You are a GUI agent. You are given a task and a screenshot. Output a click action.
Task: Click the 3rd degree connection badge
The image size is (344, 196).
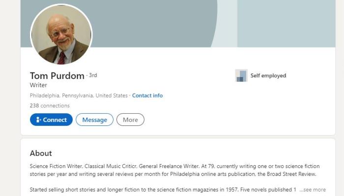[93, 75]
